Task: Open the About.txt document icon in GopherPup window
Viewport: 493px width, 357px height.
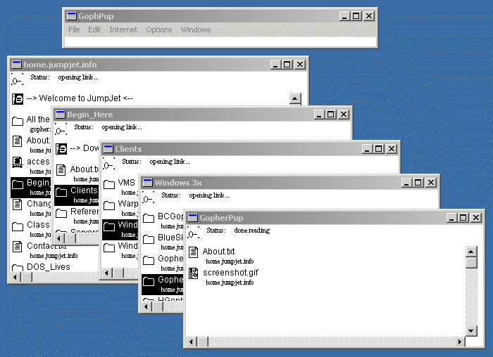Action: 194,252
